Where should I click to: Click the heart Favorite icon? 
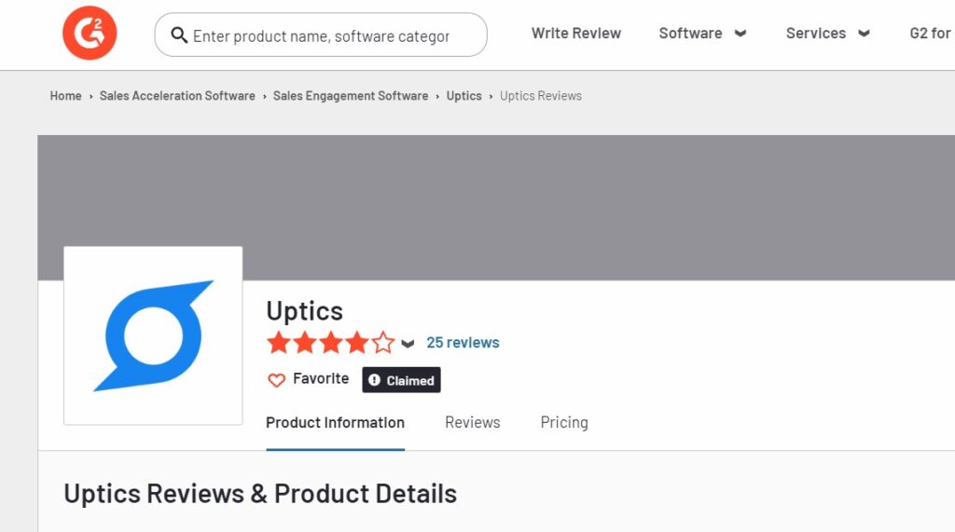point(276,380)
